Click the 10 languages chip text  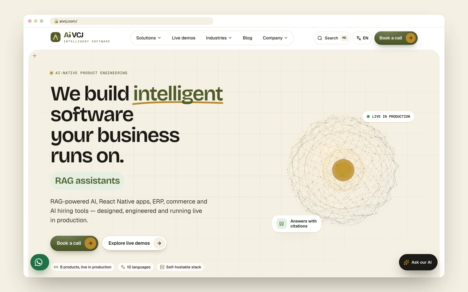tap(139, 267)
